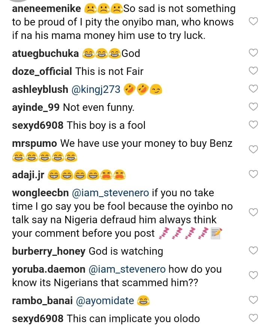This screenshot has height=327, width=265.
Task: Tap heart beside adaji.jr's emoji comment
Action: tap(254, 174)
